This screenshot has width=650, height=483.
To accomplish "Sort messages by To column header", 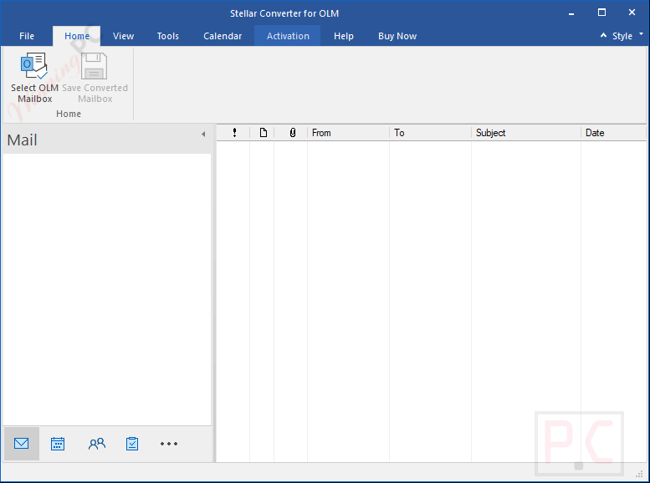I will [x=430, y=133].
